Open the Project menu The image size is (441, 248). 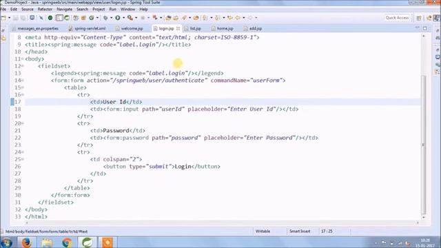click(99, 9)
